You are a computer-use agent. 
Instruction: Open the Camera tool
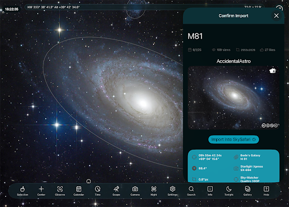tap(135, 191)
